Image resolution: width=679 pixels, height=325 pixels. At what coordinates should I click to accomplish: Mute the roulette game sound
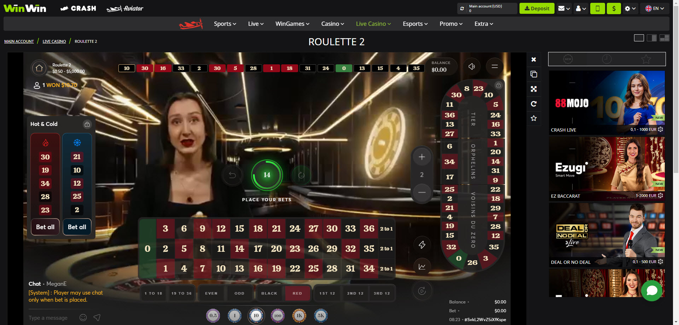pos(471,66)
